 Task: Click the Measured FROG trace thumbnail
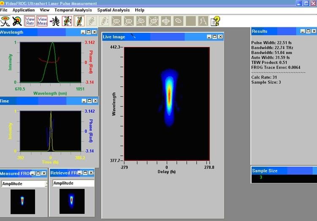coord(23,202)
